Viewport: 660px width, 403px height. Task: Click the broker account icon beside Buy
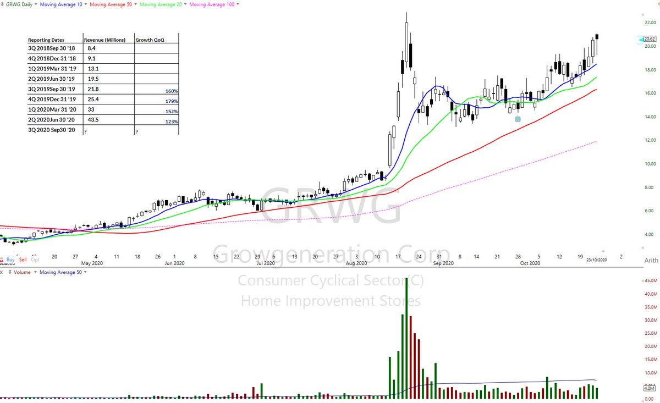coord(2,259)
